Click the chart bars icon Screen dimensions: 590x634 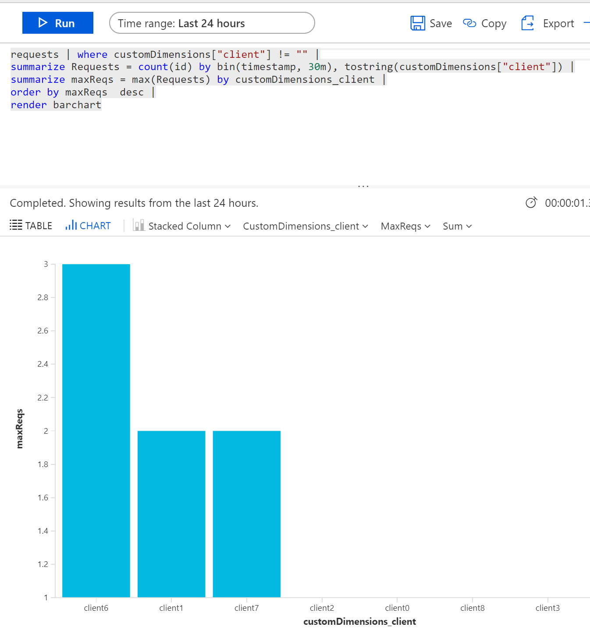click(71, 225)
